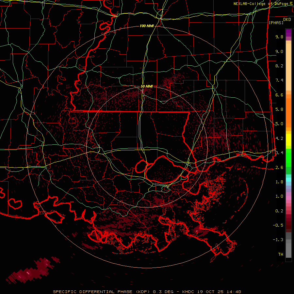The height and width of the screenshot is (294, 294).
Task: Click the [PHAS] units label above color bar
Action: point(276,23)
